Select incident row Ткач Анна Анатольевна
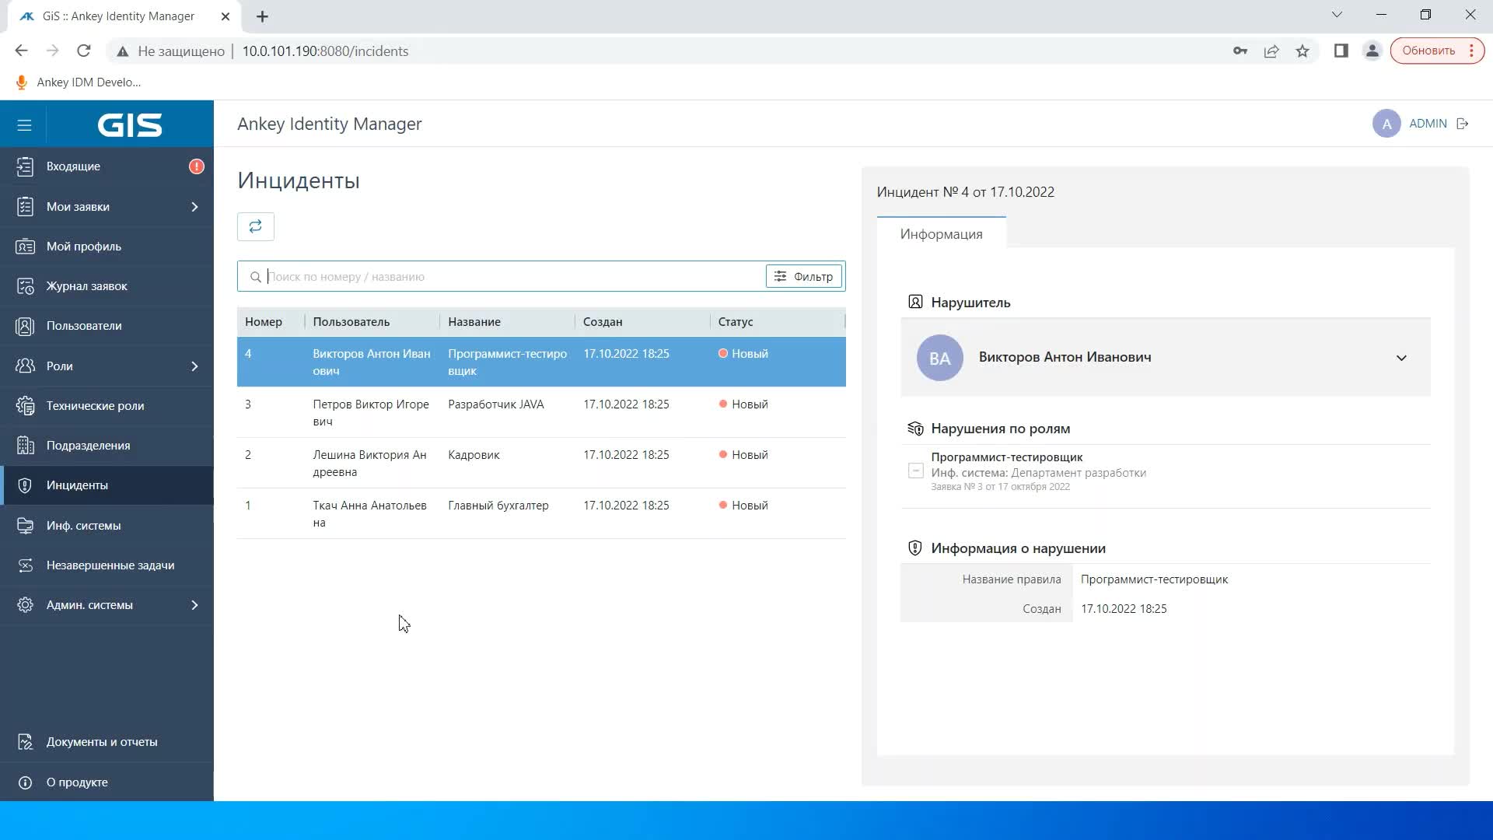The height and width of the screenshot is (840, 1493). (x=541, y=514)
